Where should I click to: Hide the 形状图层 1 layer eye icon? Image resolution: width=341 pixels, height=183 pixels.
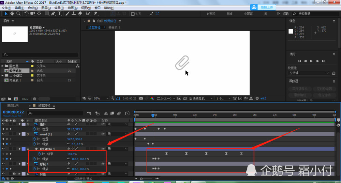coord(3,149)
